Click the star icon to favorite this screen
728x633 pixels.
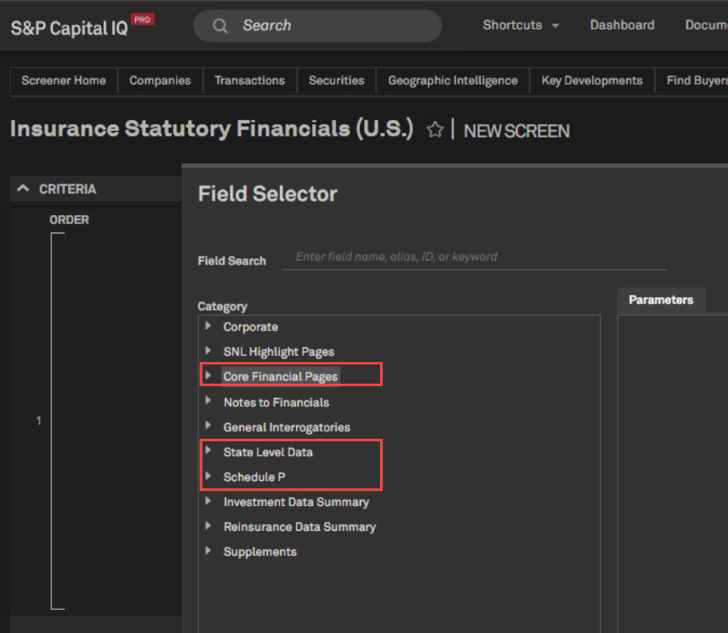tap(435, 129)
